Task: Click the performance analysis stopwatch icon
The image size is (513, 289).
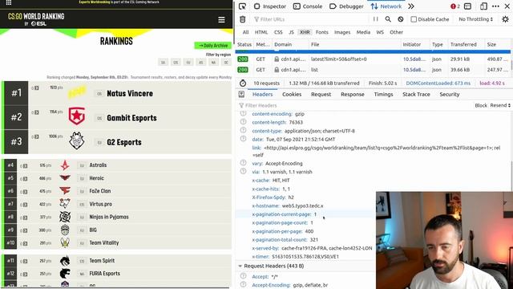Action: pos(242,83)
